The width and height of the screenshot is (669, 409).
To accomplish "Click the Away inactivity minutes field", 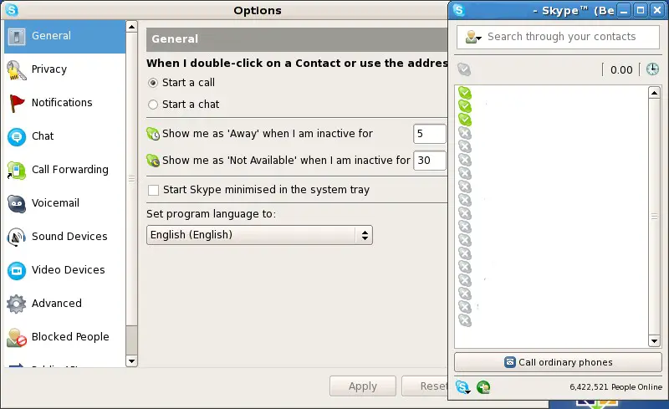I will [x=430, y=134].
